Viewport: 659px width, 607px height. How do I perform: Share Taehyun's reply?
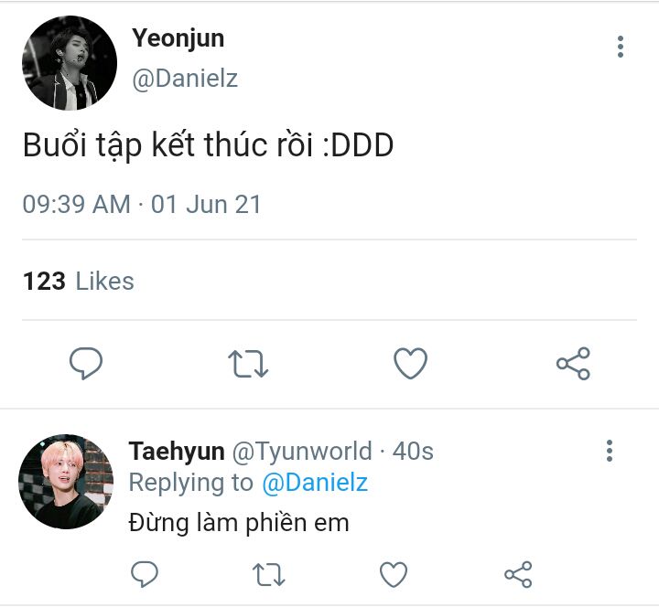[x=518, y=574]
